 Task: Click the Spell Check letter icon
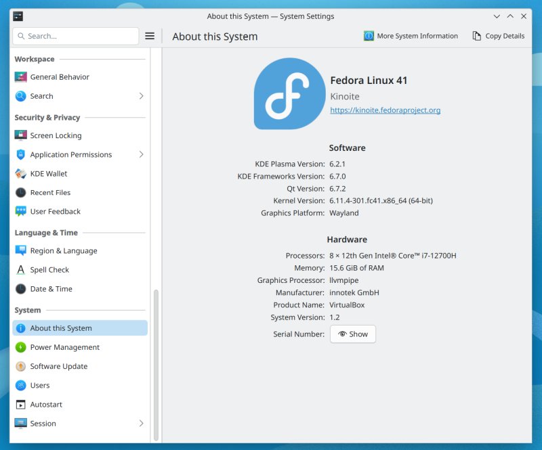pyautogui.click(x=21, y=270)
